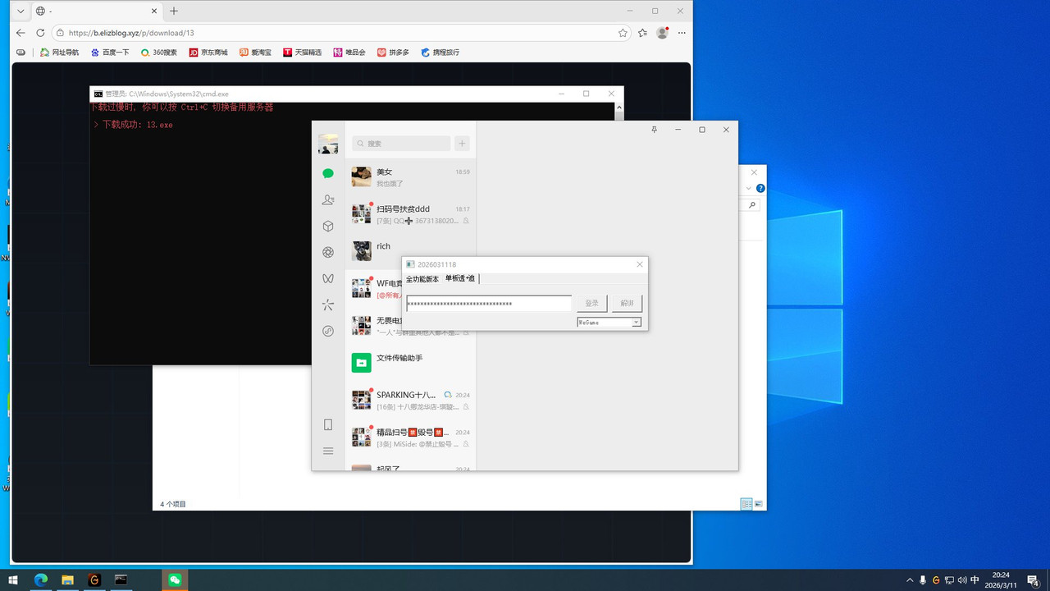Image resolution: width=1050 pixels, height=591 pixels.
Task: Open the WeChat Favorites cube icon
Action: 328,226
